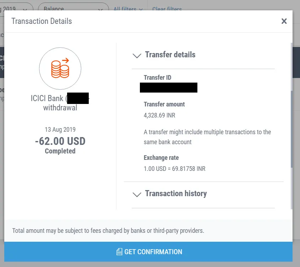Screen dimensions: 300x267
Task: Click the Completed status text
Action: 60,151
